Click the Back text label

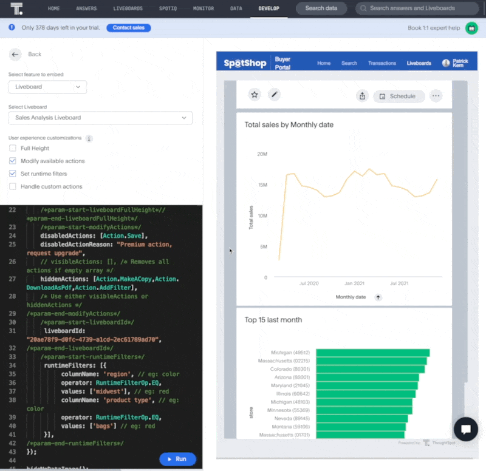(x=35, y=55)
